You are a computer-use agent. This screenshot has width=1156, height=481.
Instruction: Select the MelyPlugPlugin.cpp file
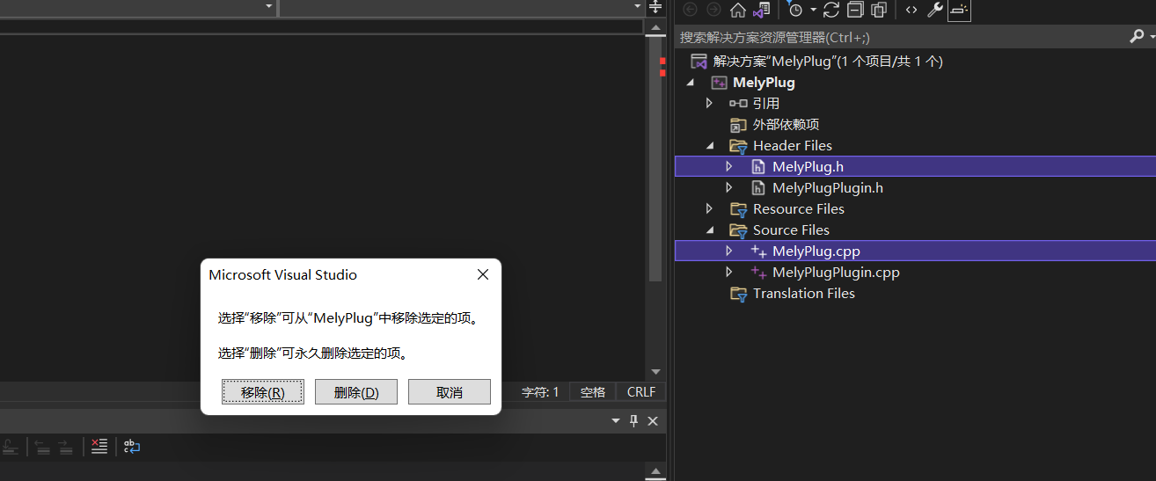pos(836,273)
